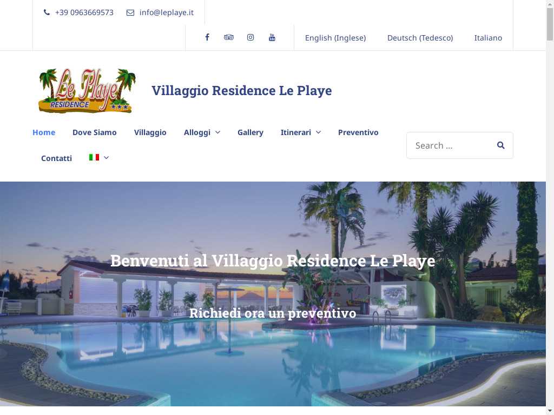Open the YouTube icon link
The height and width of the screenshot is (415, 554).
[x=272, y=37]
